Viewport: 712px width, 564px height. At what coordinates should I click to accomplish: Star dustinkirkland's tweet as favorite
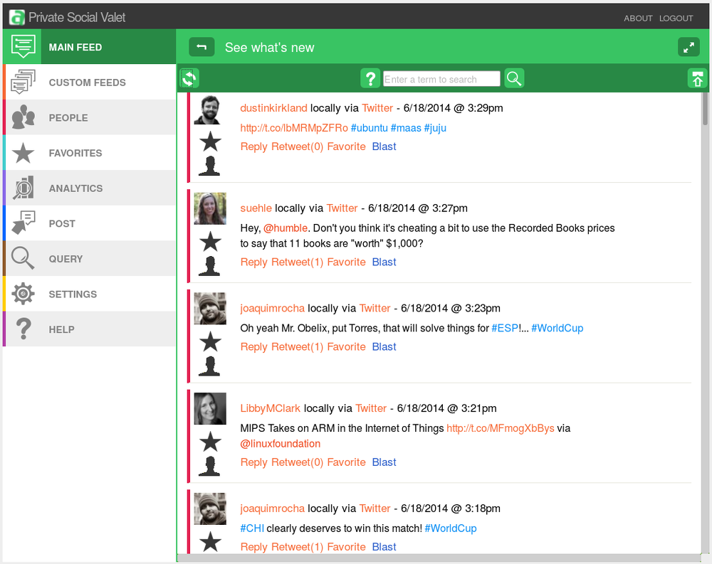(210, 142)
